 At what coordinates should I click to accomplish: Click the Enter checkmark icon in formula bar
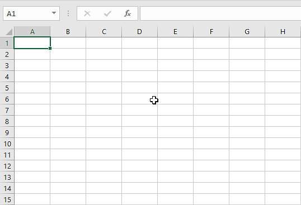pos(107,13)
